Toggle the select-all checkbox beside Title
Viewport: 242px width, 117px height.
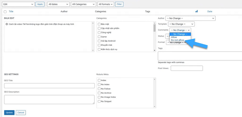(5, 12)
